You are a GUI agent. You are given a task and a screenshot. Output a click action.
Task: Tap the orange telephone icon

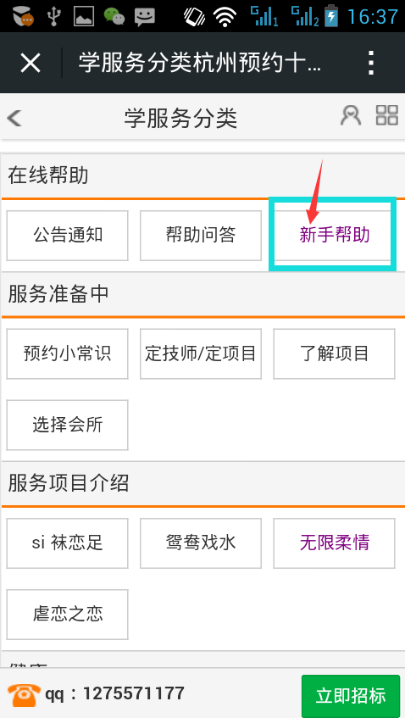24,694
